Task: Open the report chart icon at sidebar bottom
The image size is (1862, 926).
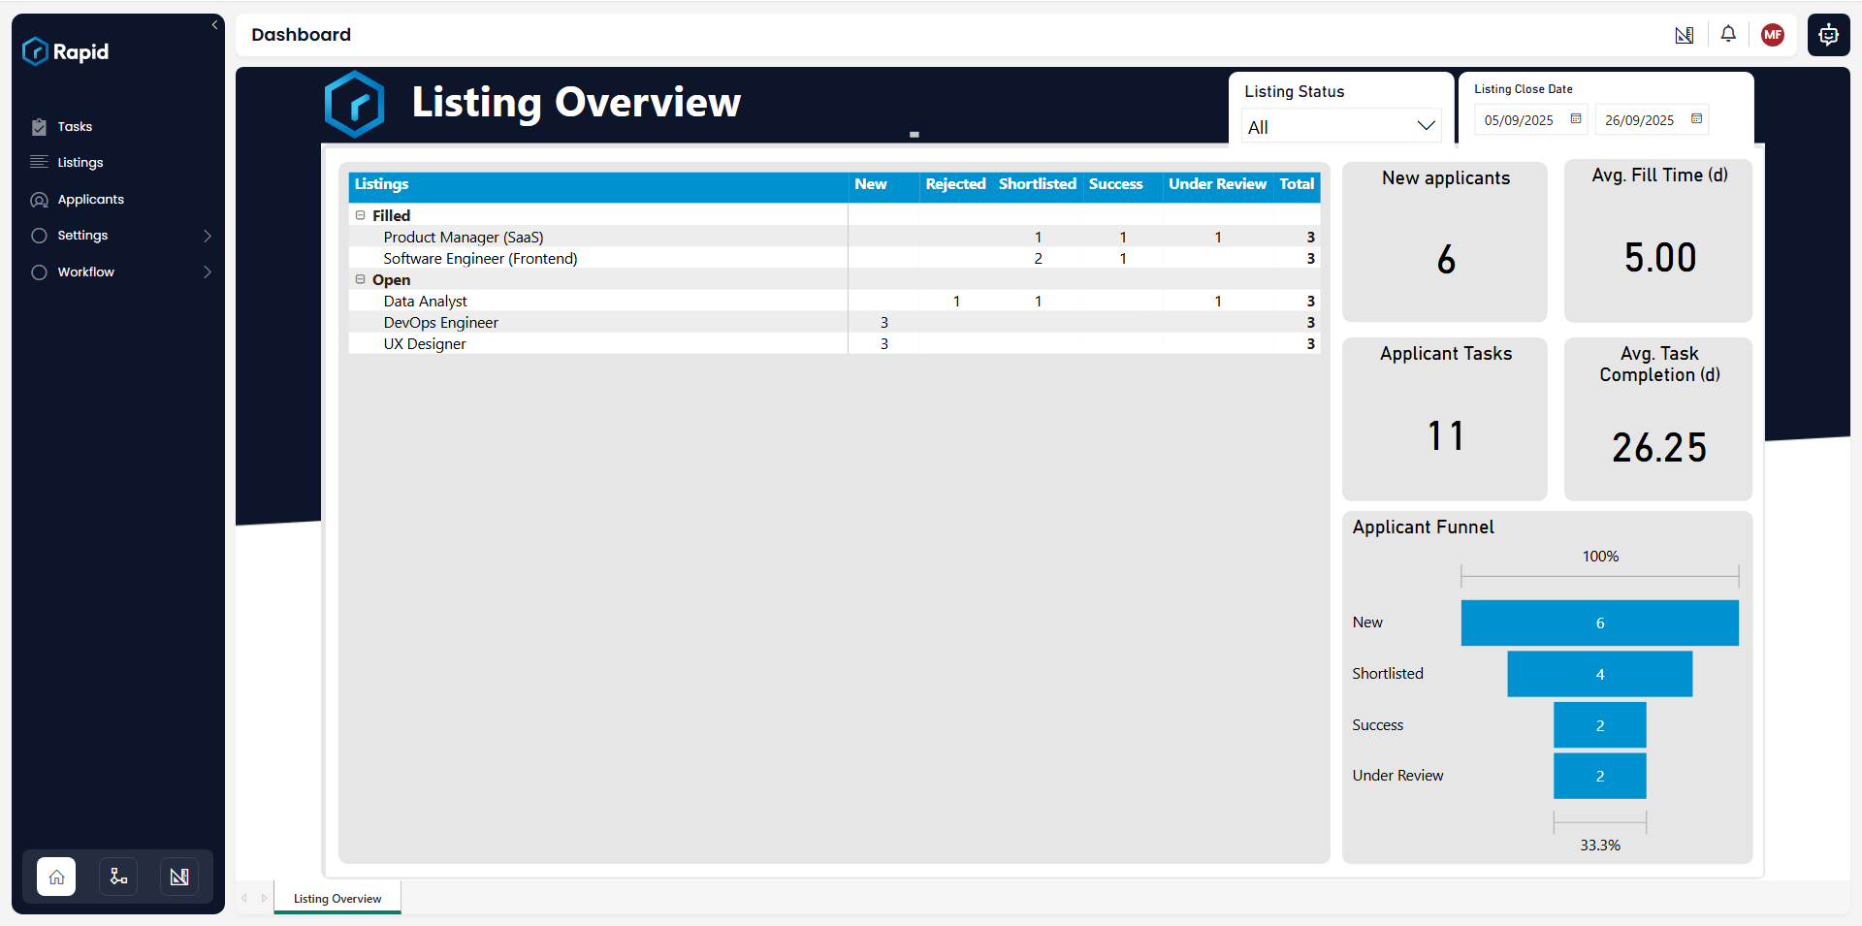Action: (179, 877)
